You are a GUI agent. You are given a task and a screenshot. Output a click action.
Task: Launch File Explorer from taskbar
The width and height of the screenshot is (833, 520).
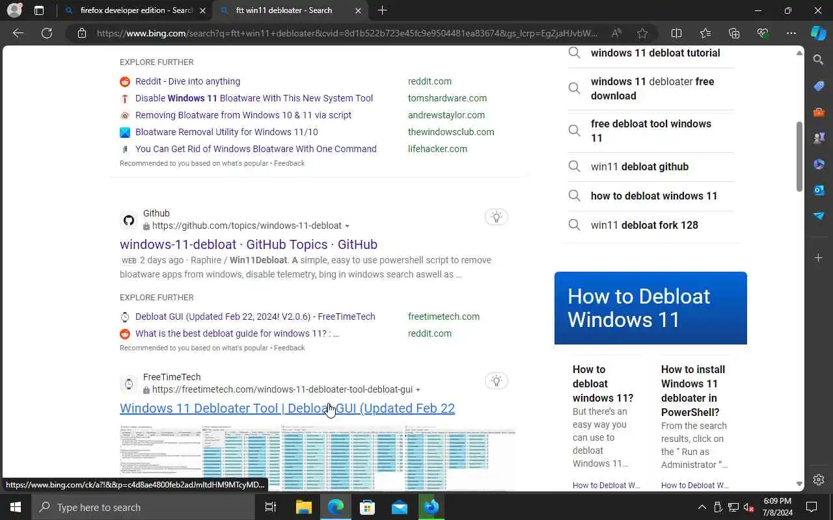[x=304, y=507]
